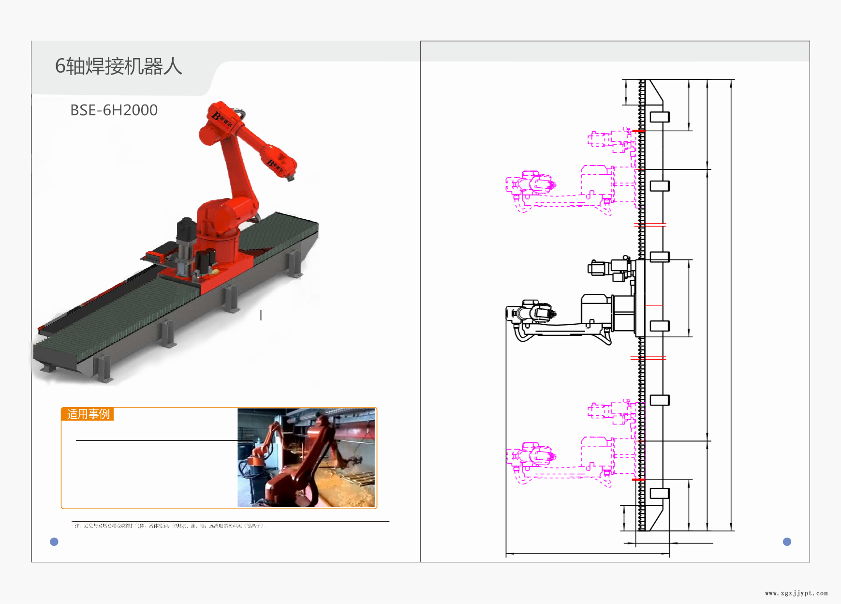The width and height of the screenshot is (841, 604).
Task: Open the www.zgxjjypt.com website link
Action: pos(796,593)
